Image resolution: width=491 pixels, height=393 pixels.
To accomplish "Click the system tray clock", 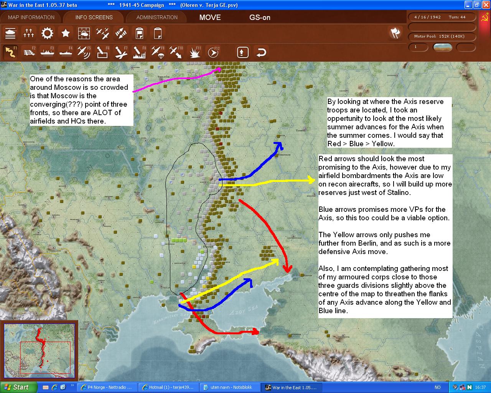I will click(480, 387).
